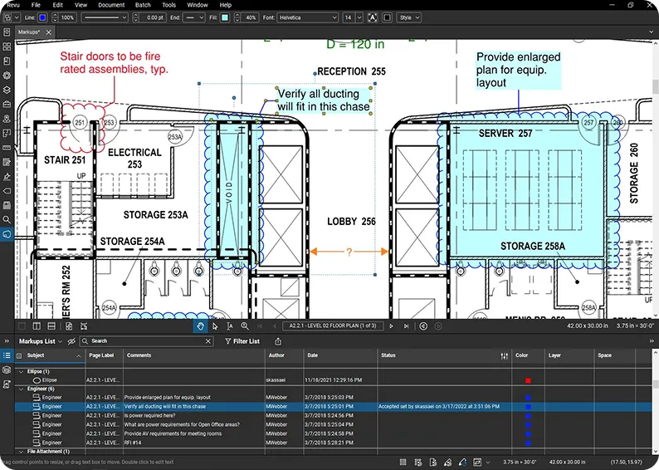Open the Bookmarks panel icon
This screenshot has height=470, width=659.
click(7, 61)
